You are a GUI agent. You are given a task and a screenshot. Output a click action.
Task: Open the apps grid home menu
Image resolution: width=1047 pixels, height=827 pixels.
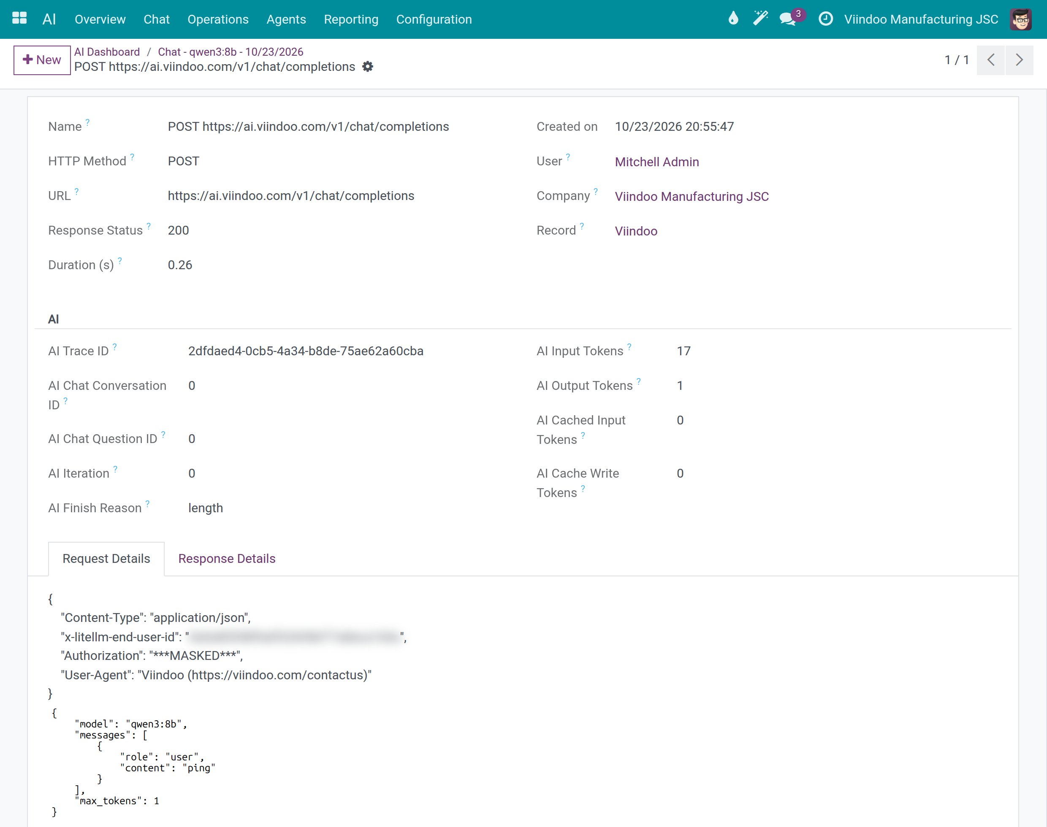click(x=19, y=19)
